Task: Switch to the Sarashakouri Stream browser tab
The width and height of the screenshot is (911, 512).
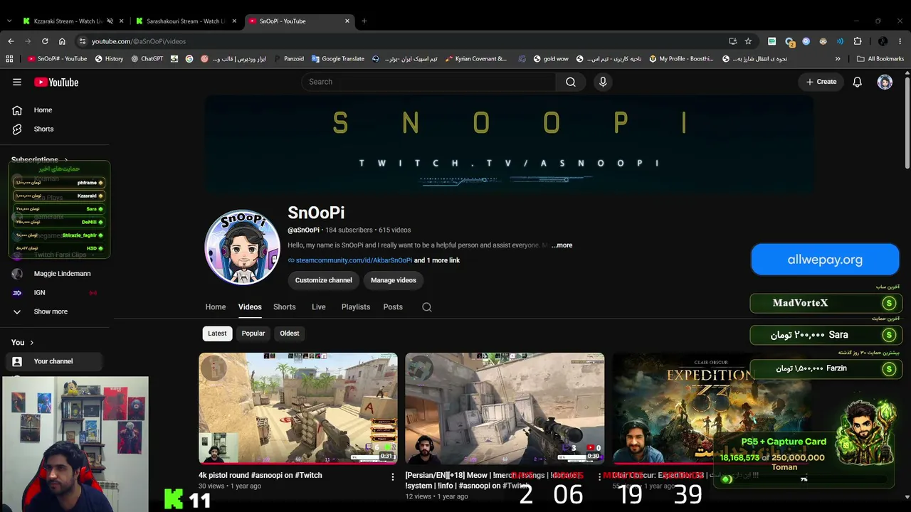Action: pyautogui.click(x=186, y=21)
